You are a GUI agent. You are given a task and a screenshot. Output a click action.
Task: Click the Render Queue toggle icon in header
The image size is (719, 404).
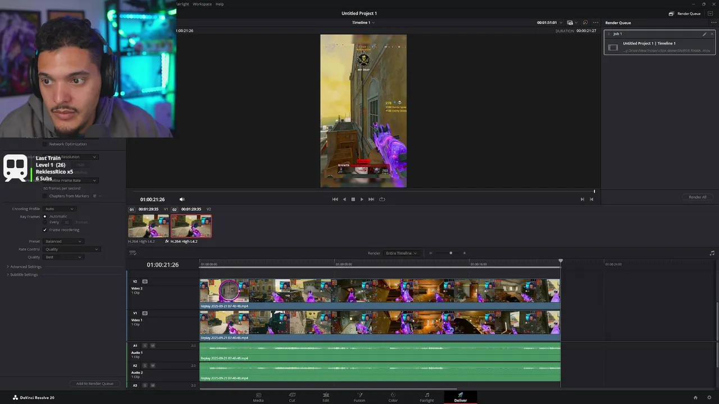coord(671,13)
